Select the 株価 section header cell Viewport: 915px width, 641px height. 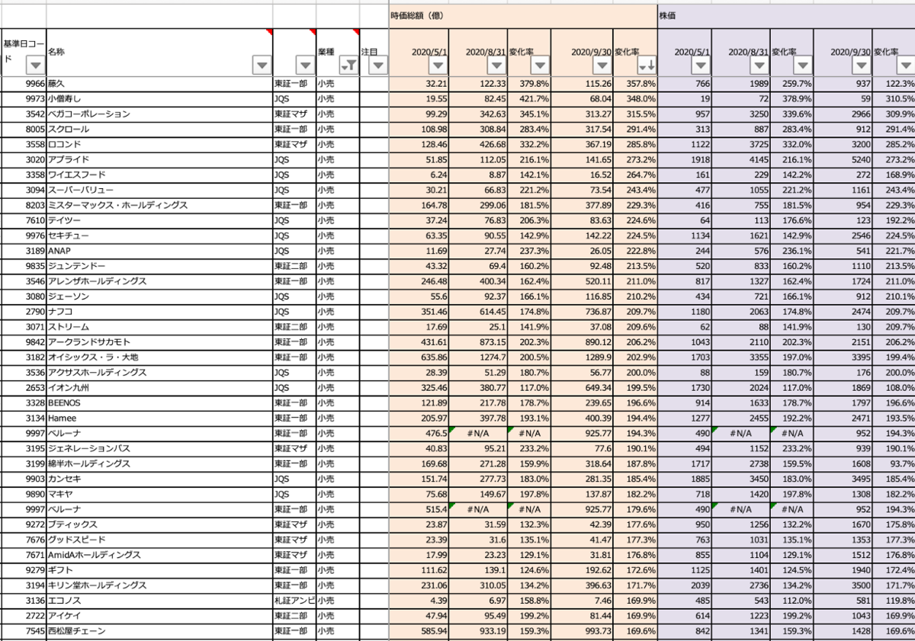click(786, 15)
